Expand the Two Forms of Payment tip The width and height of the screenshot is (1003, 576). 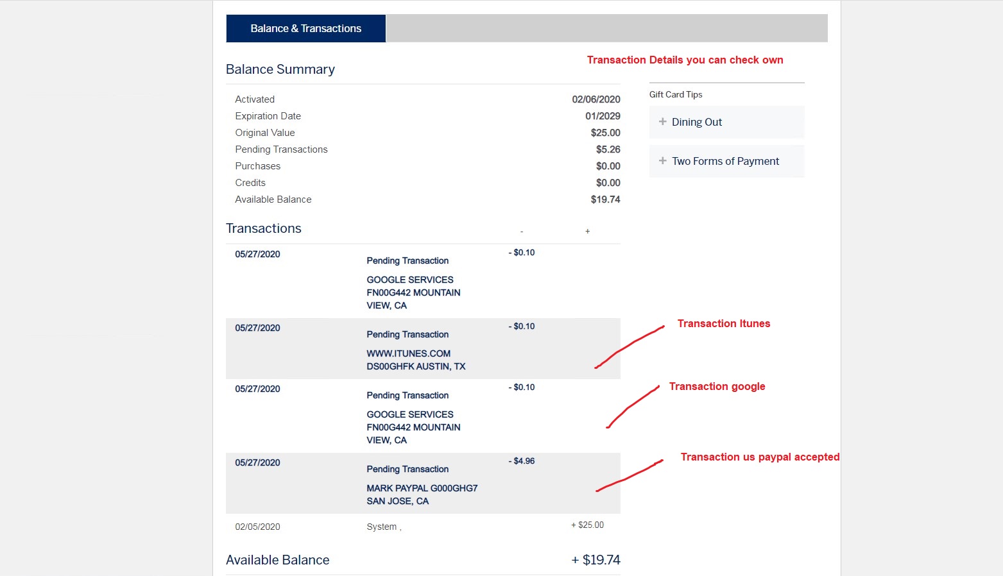[725, 161]
